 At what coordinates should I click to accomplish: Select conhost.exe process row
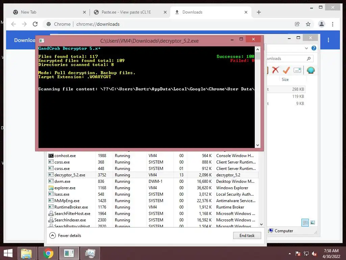[152, 156]
